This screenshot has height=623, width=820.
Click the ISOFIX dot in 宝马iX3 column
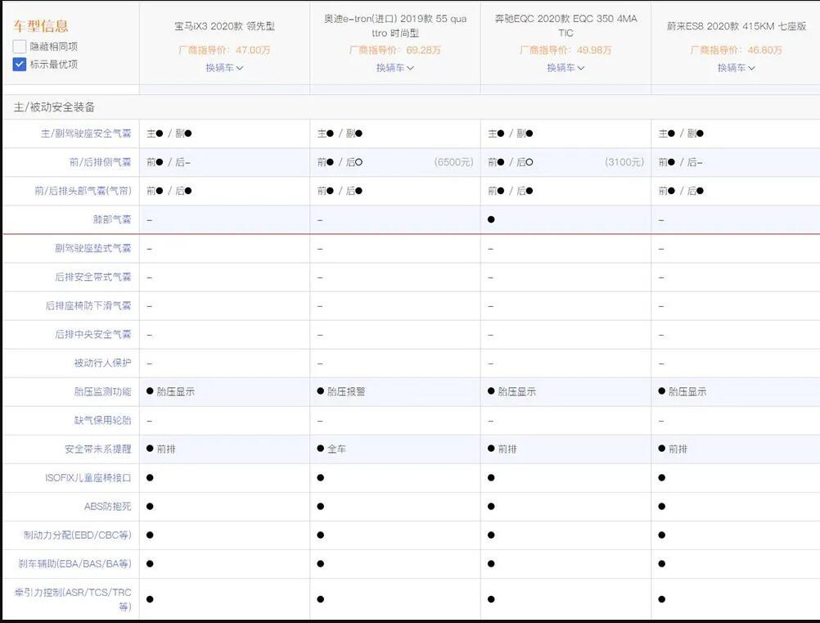[x=150, y=478]
